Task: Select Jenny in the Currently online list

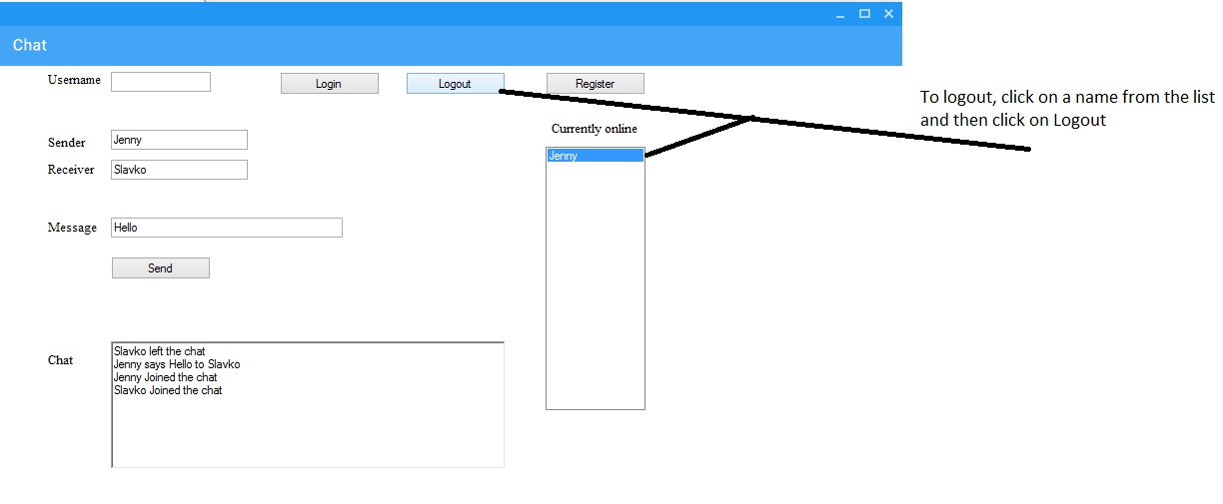Action: tap(596, 156)
